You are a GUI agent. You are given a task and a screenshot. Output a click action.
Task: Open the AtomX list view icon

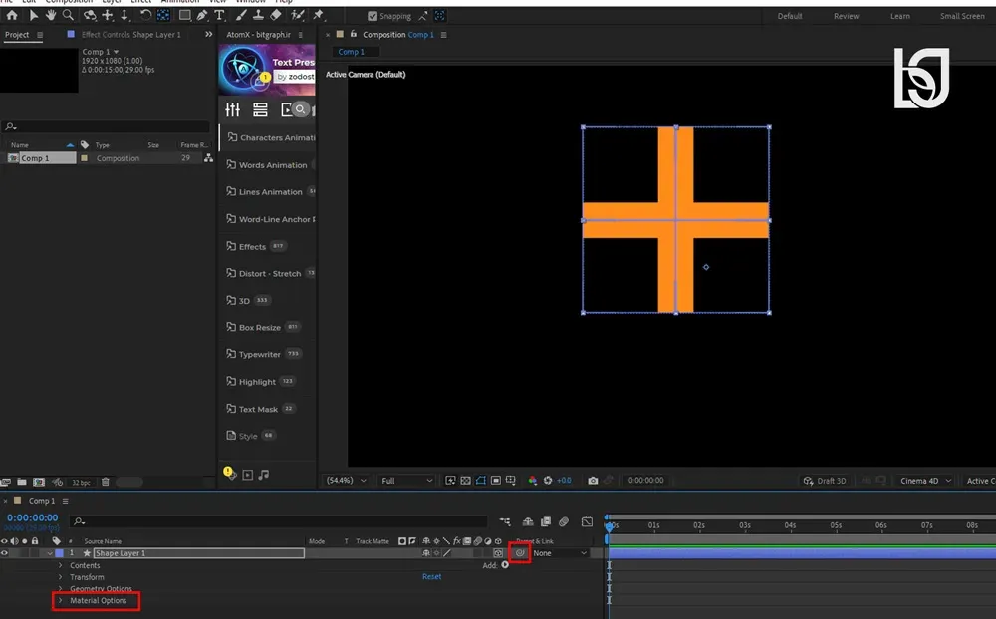coord(260,109)
